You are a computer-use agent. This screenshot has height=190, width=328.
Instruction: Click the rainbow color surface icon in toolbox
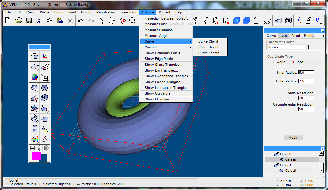coord(34,139)
